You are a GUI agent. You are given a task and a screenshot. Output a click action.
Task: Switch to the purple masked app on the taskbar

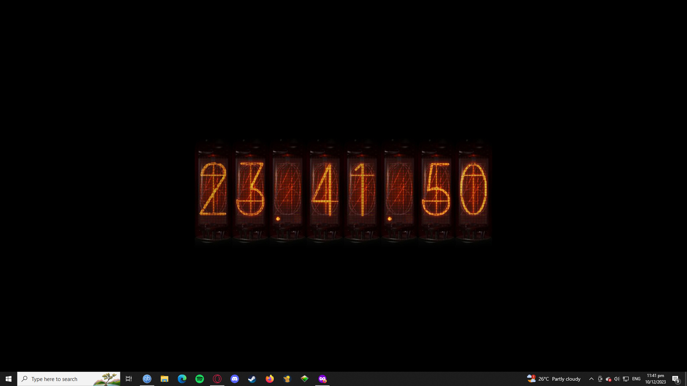322,379
